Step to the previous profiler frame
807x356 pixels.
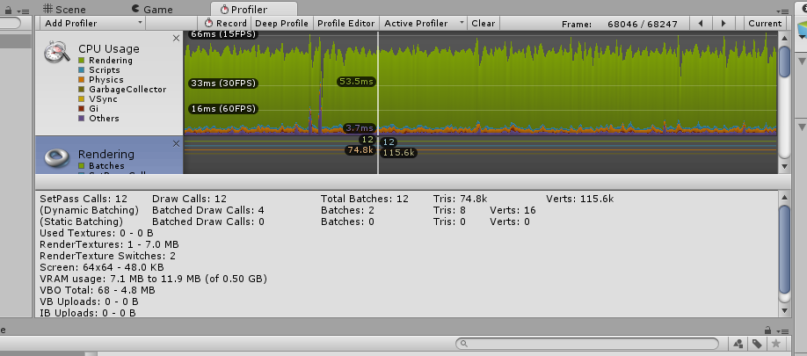point(701,23)
